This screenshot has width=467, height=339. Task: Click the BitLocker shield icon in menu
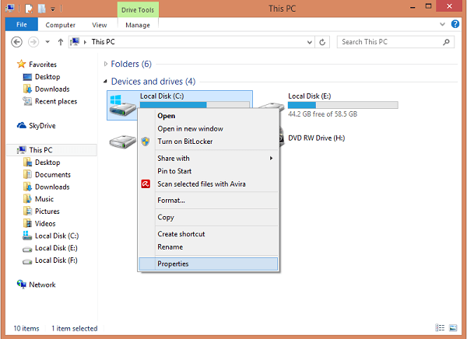point(146,142)
